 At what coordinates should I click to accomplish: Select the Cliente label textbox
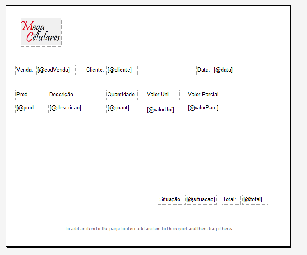coord(95,70)
